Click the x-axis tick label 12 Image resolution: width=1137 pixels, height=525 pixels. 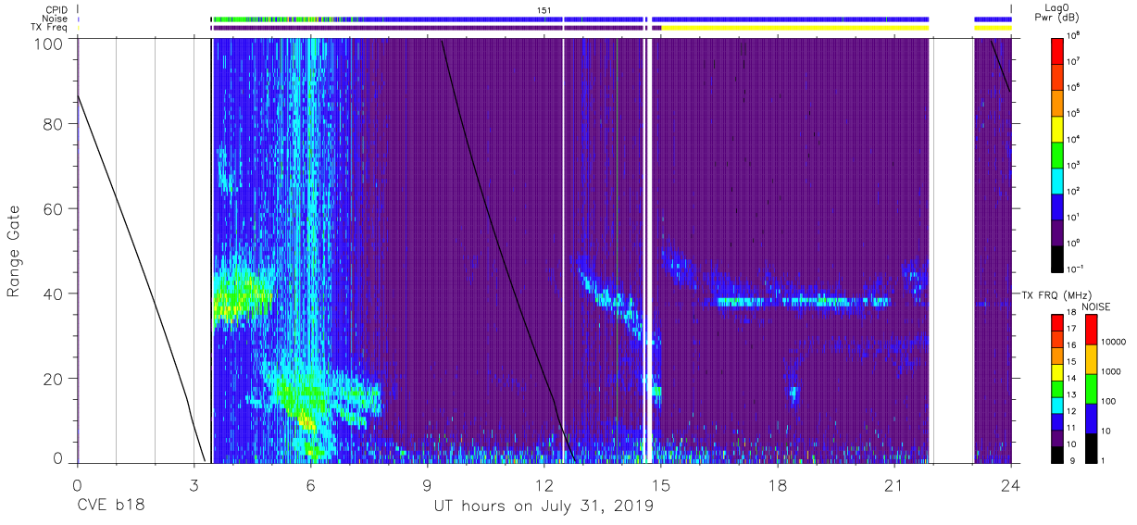pyautogui.click(x=544, y=484)
